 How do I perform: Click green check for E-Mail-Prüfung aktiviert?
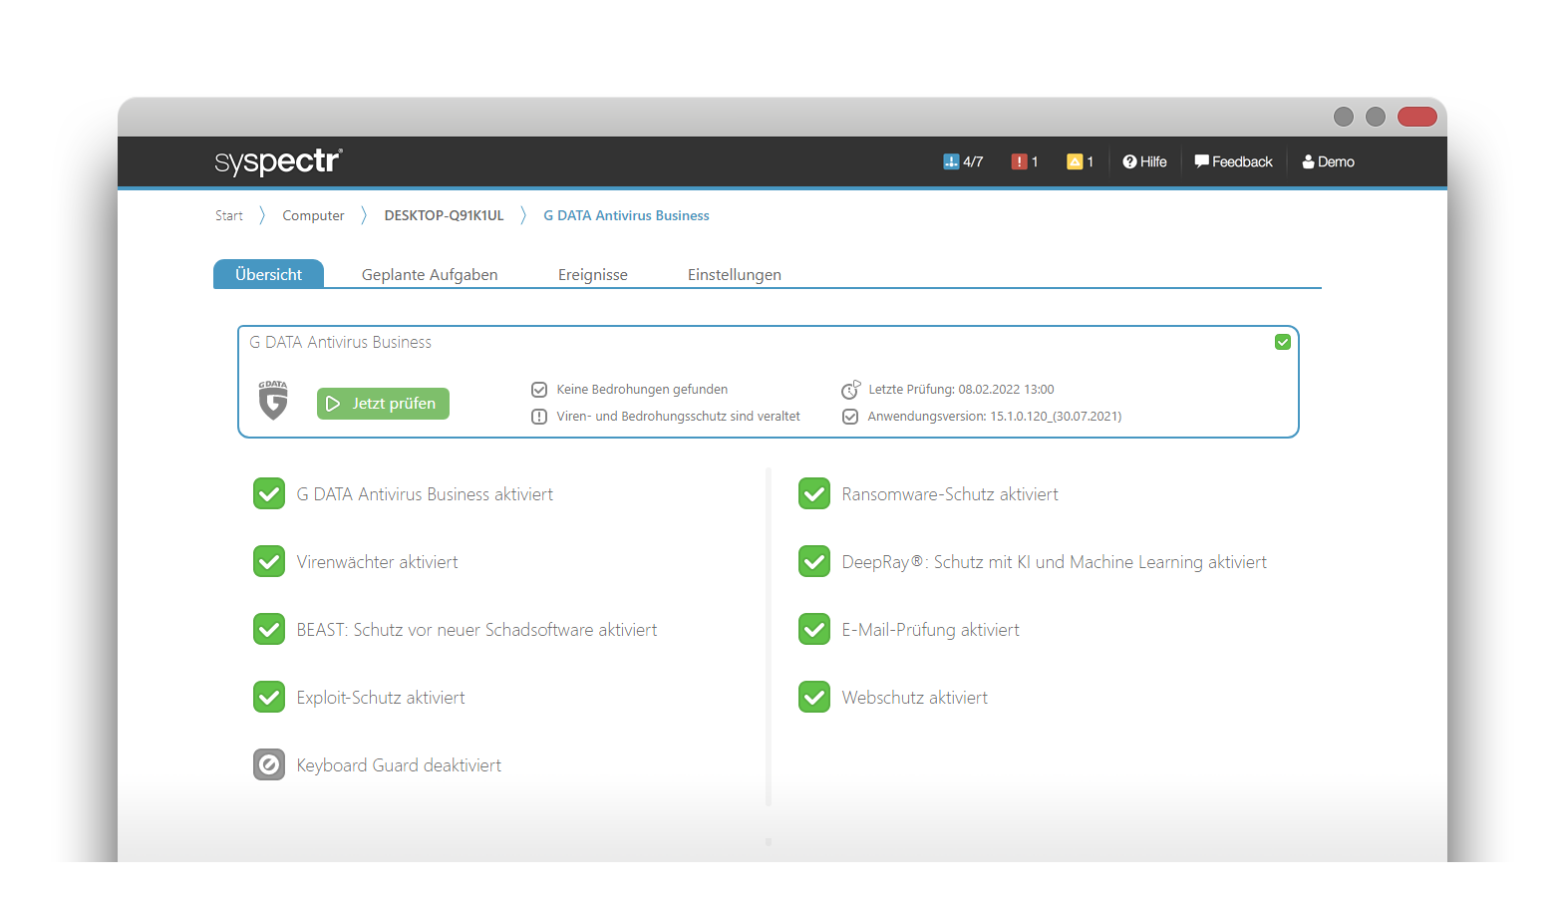814,630
